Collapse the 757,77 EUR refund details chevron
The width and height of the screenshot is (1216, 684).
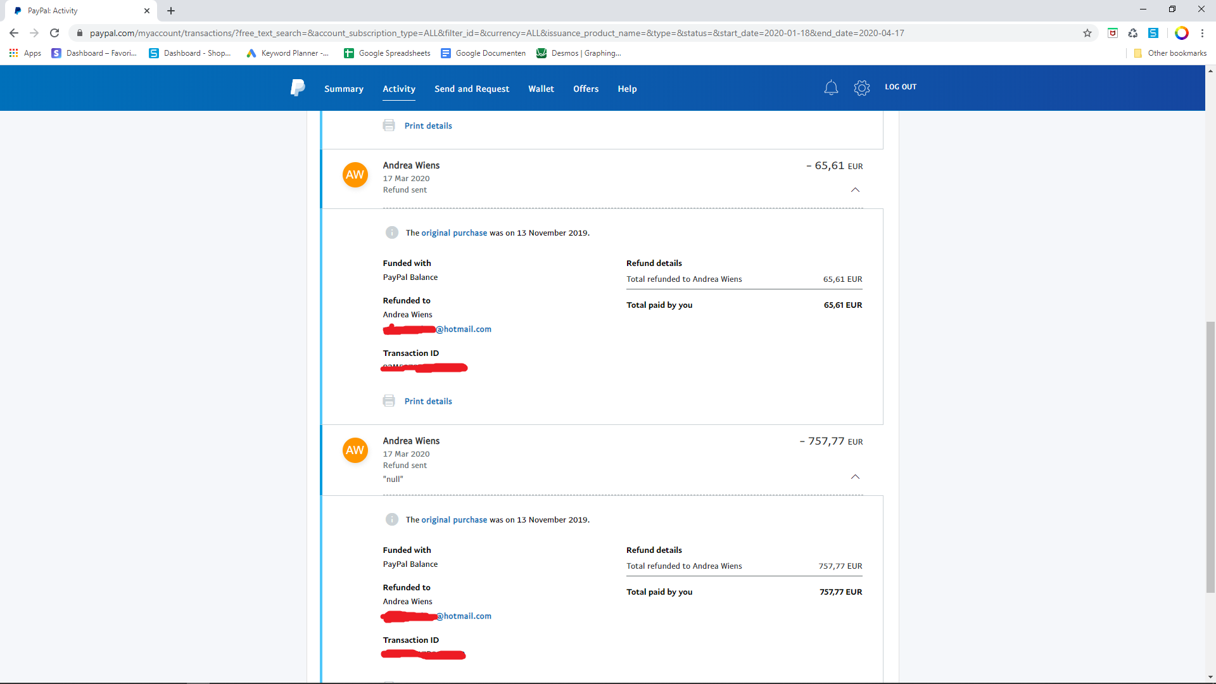(856, 477)
